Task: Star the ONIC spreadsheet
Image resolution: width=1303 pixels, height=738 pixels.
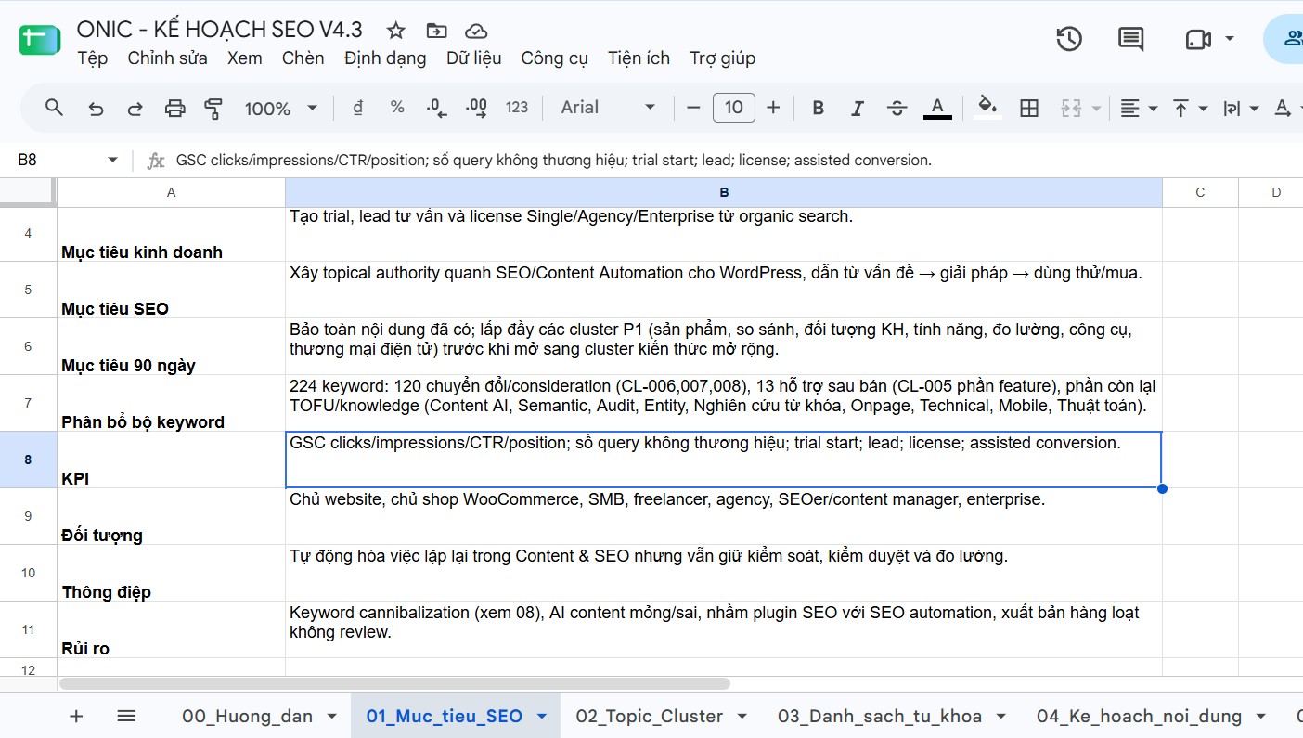Action: coord(396,30)
